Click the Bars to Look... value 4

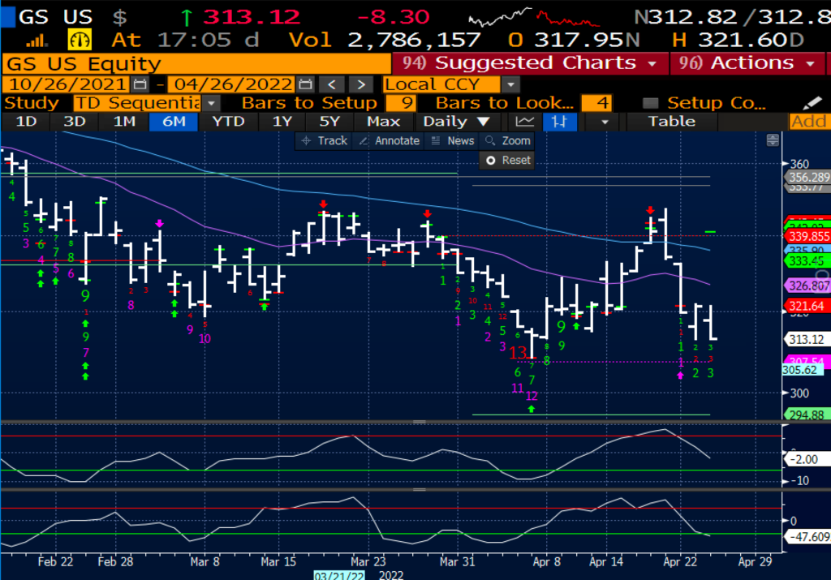click(x=596, y=103)
